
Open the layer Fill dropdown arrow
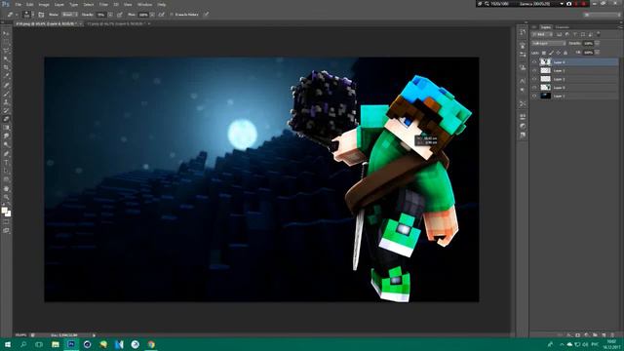pyautogui.click(x=598, y=53)
